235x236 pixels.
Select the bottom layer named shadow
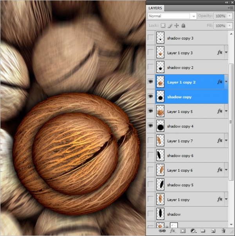point(174,214)
